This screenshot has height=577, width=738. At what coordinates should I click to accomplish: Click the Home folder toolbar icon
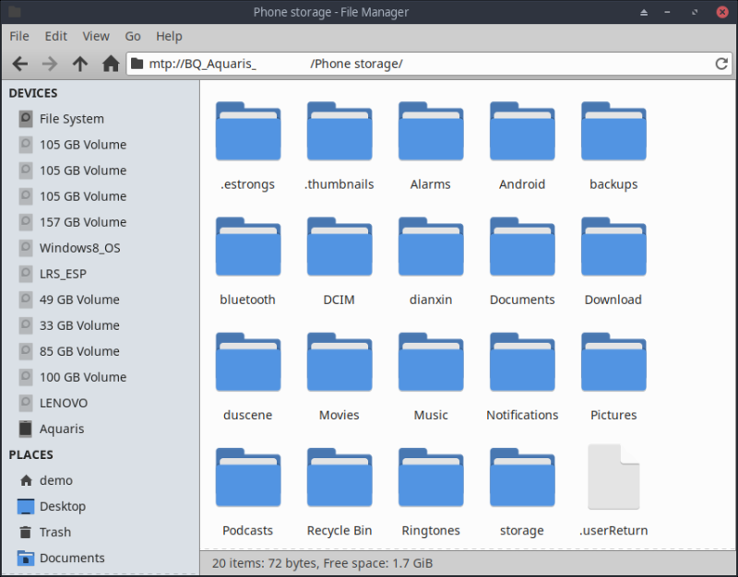click(111, 64)
